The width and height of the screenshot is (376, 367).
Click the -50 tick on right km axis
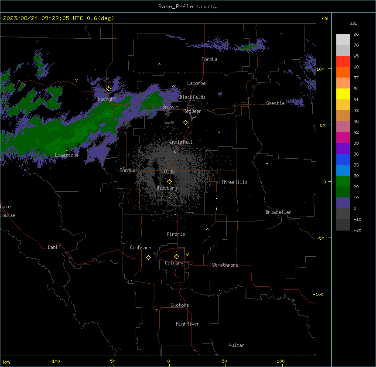tap(321, 238)
